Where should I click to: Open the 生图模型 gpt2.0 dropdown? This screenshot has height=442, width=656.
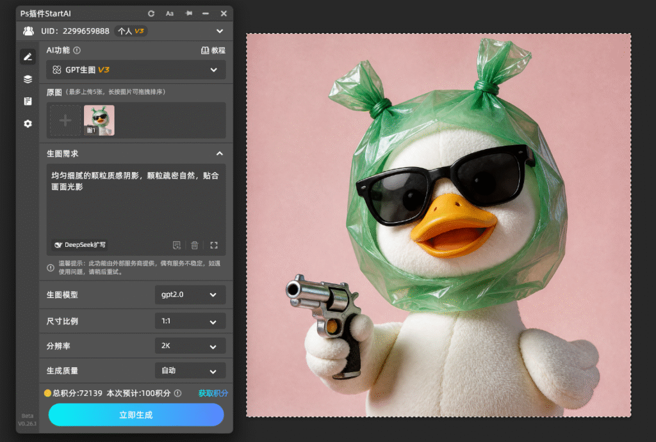tap(190, 294)
